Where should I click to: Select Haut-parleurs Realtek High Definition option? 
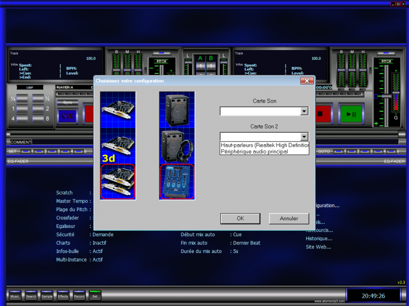(x=264, y=145)
